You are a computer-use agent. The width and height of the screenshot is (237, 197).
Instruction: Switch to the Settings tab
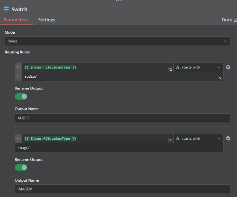(46, 20)
